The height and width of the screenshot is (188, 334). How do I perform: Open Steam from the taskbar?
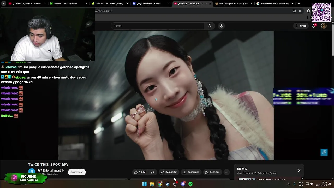pos(167,184)
